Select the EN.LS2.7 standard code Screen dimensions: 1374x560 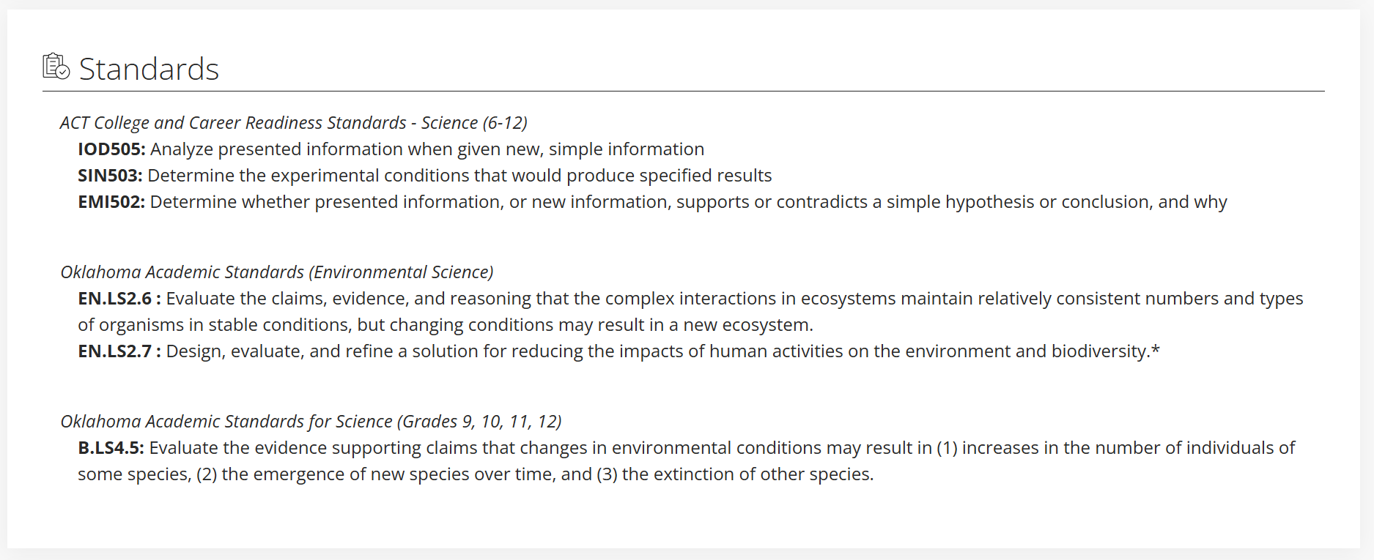coord(116,351)
